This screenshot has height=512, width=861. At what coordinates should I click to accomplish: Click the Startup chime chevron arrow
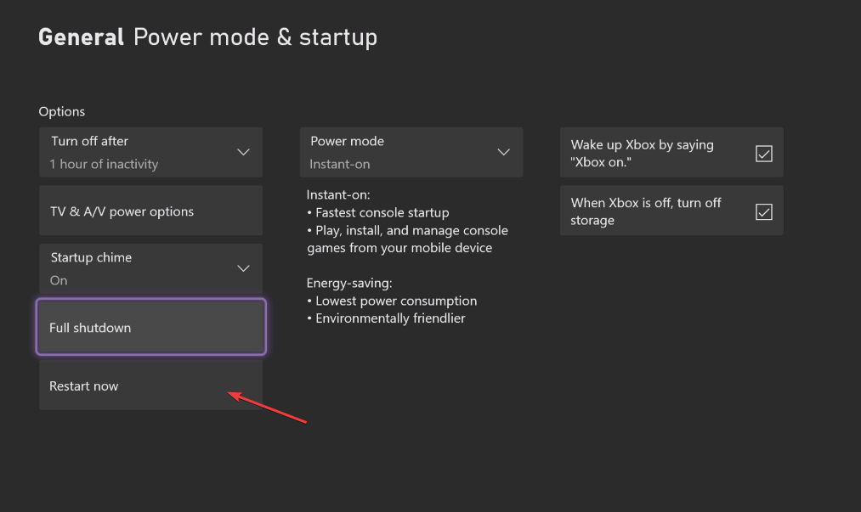(x=243, y=268)
